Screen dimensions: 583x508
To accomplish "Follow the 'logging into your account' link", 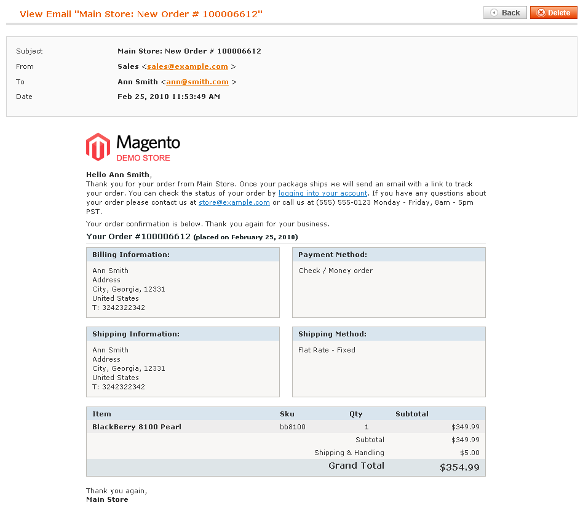I will click(323, 193).
